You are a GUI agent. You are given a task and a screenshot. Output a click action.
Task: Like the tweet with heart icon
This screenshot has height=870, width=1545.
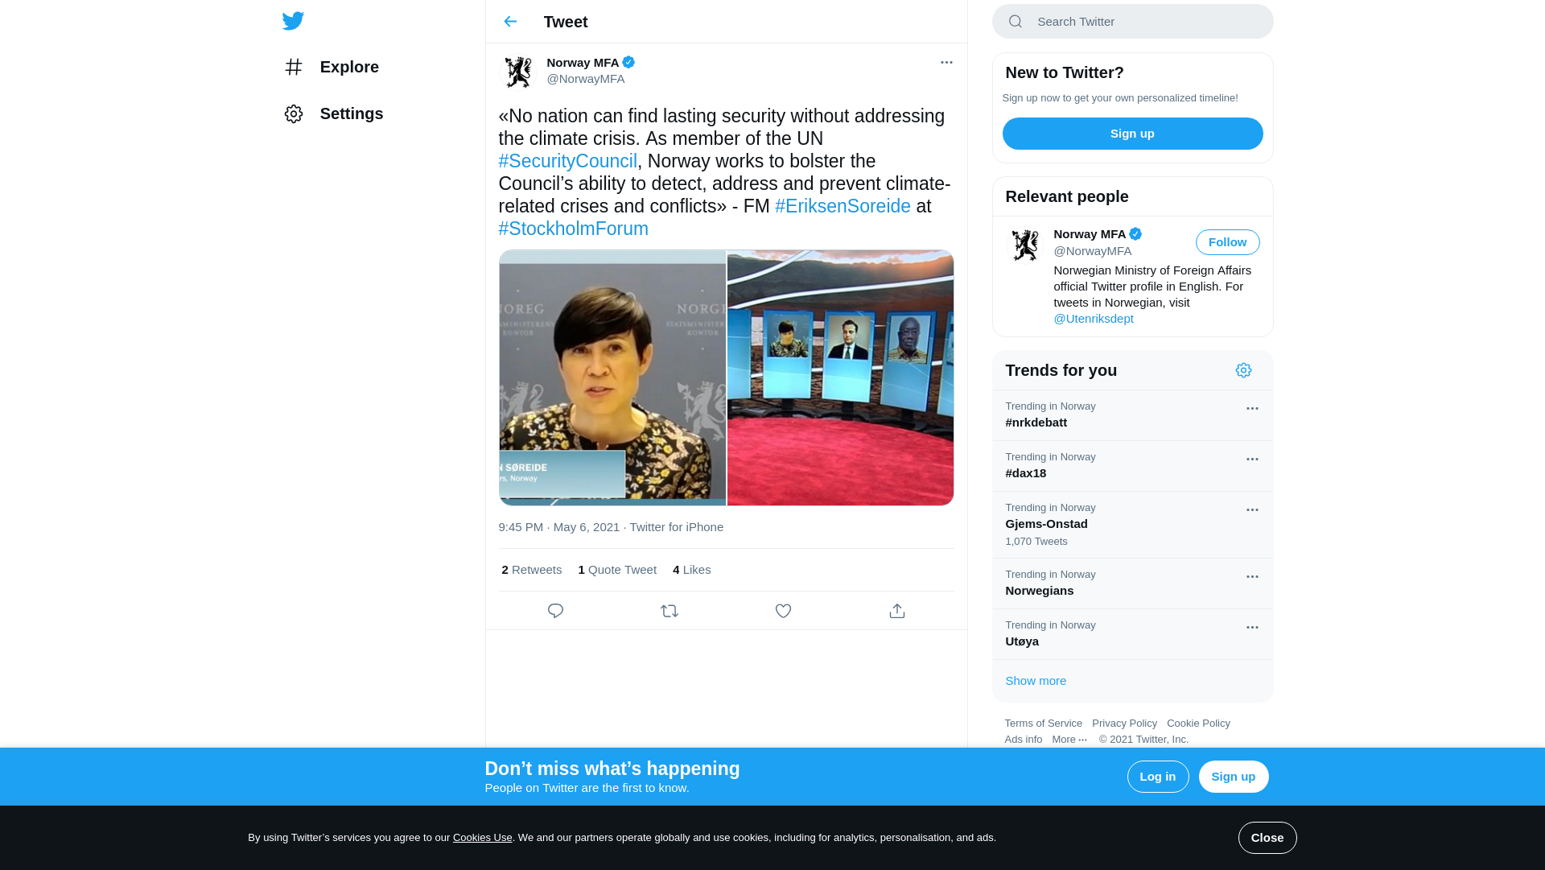click(783, 611)
